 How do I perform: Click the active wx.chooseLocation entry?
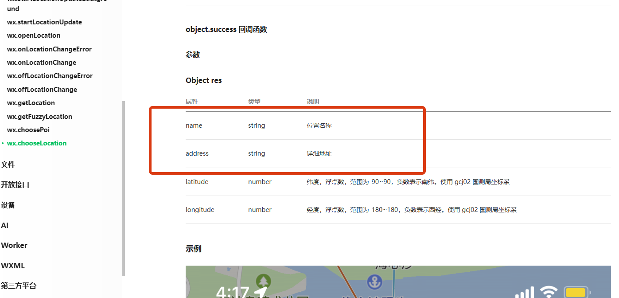click(37, 143)
